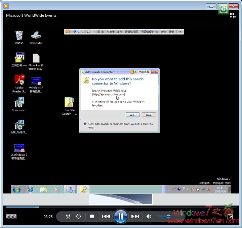Select the Recycle Bin desktop icon
This screenshot has height=228, width=242.
click(x=19, y=38)
